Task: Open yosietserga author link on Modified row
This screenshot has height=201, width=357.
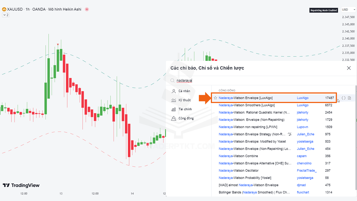Action: coord(305,142)
